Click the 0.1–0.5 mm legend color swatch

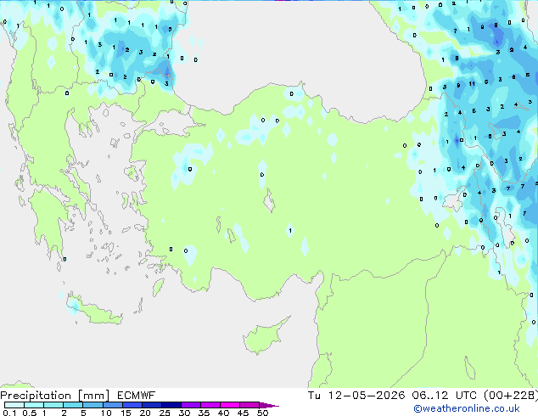[x=14, y=405]
